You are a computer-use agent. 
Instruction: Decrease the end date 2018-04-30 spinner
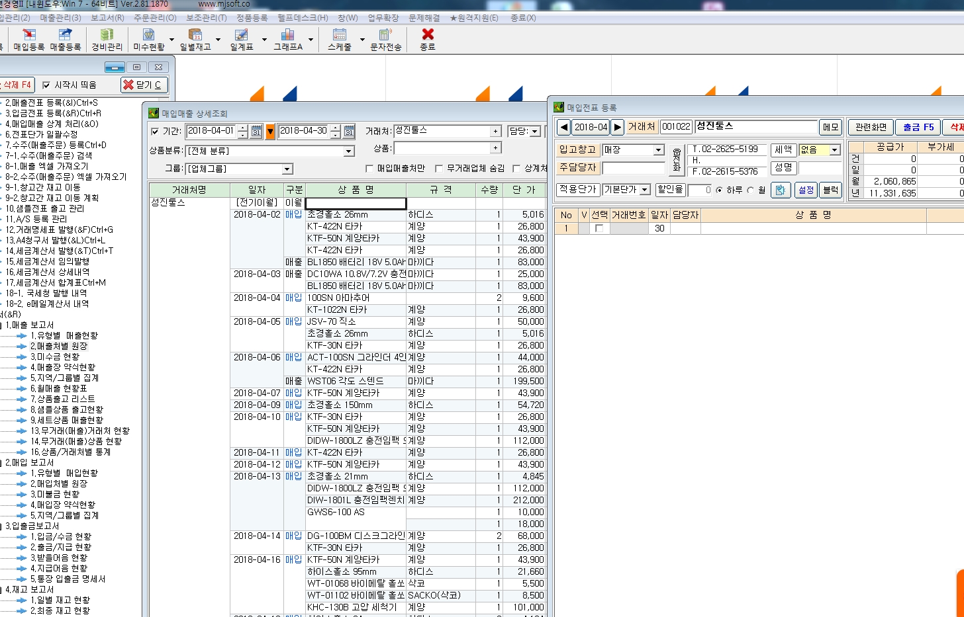click(x=336, y=135)
